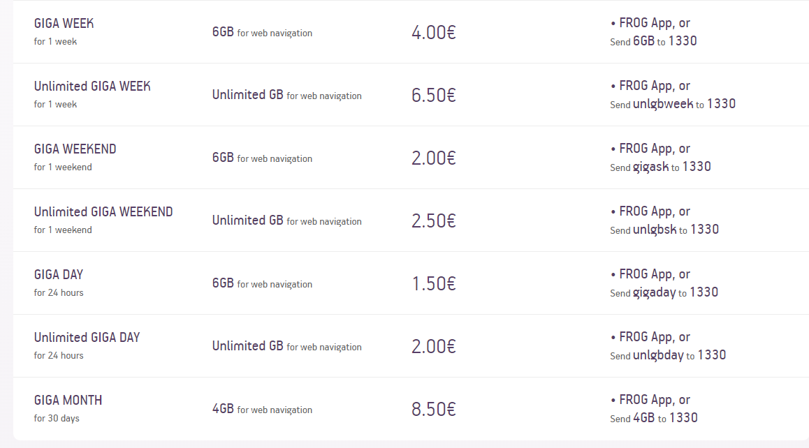Select the Unlimited GIGA DAY plan name
Screen dimensions: 809x448
tap(87, 338)
